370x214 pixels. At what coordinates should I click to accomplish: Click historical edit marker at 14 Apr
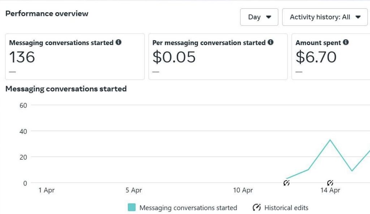pyautogui.click(x=330, y=183)
